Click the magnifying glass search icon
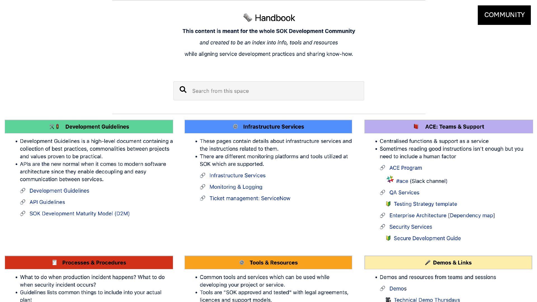This screenshot has width=537, height=302. (x=183, y=90)
